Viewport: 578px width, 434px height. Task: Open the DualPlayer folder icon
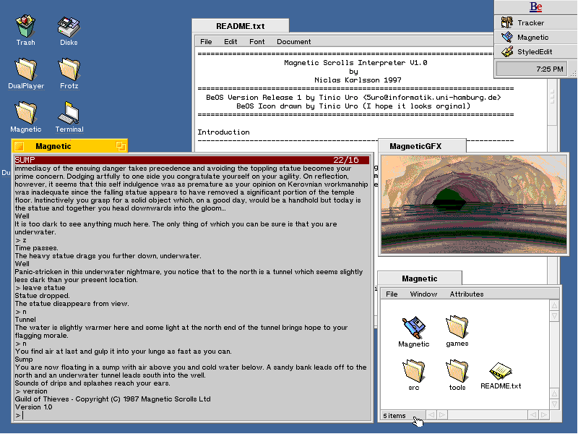pyautogui.click(x=26, y=69)
